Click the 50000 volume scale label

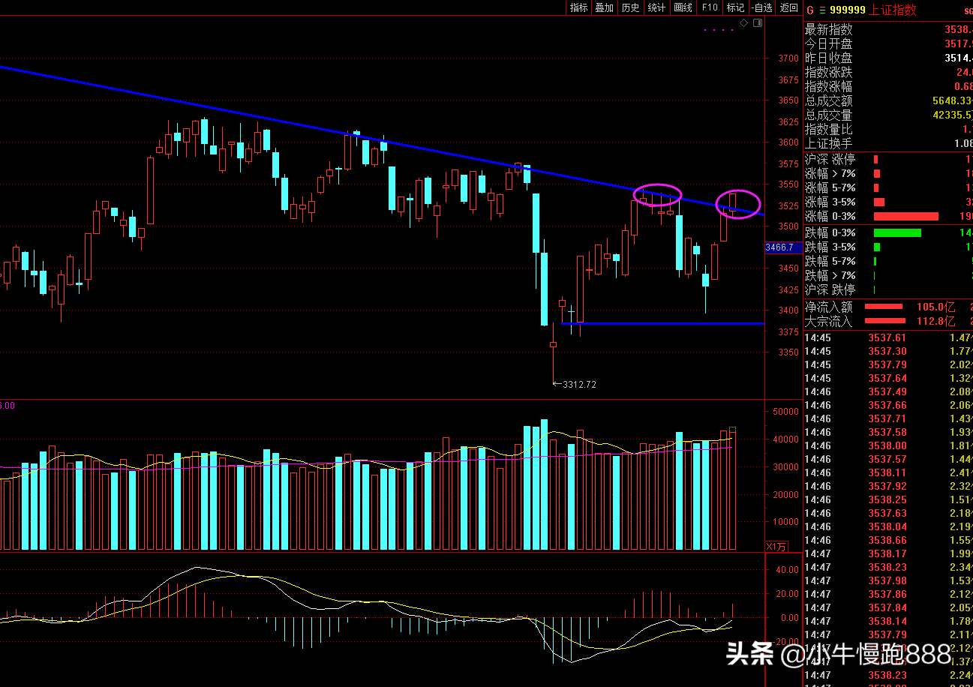click(x=785, y=412)
